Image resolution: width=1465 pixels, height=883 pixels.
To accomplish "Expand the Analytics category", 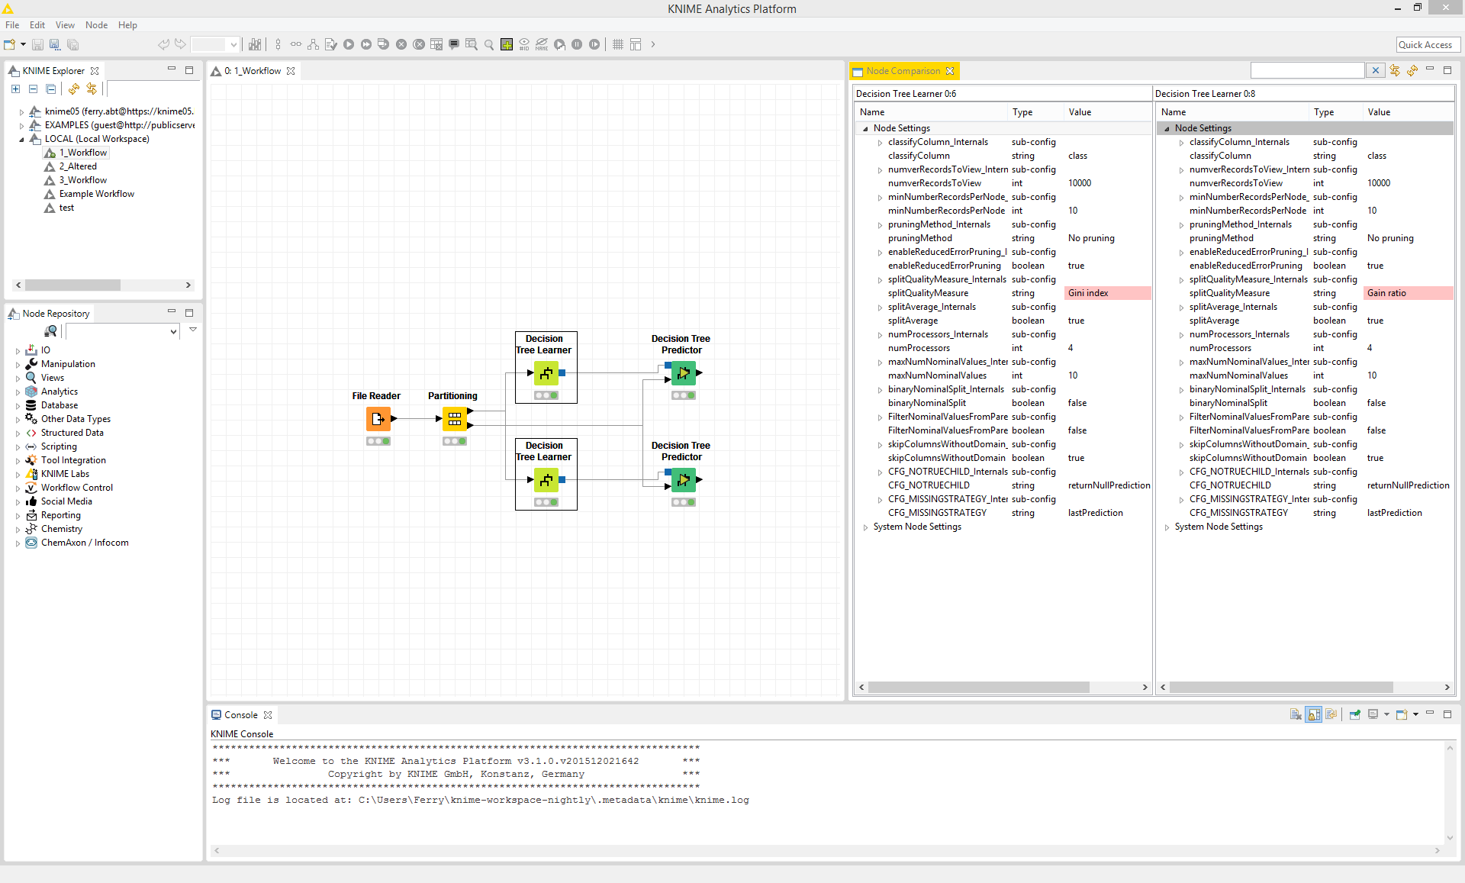I will [18, 392].
